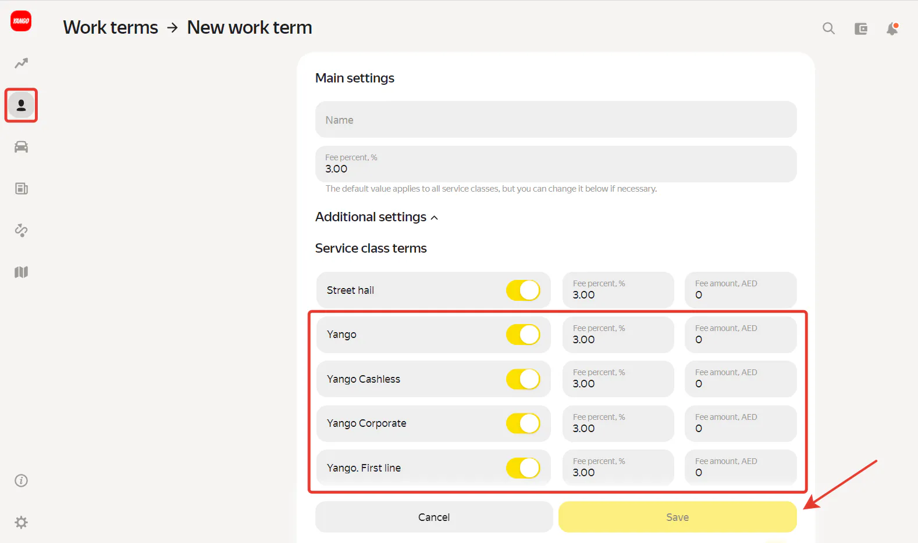Edit Street hail Fee amount AED field
The image size is (918, 543).
tap(741, 290)
